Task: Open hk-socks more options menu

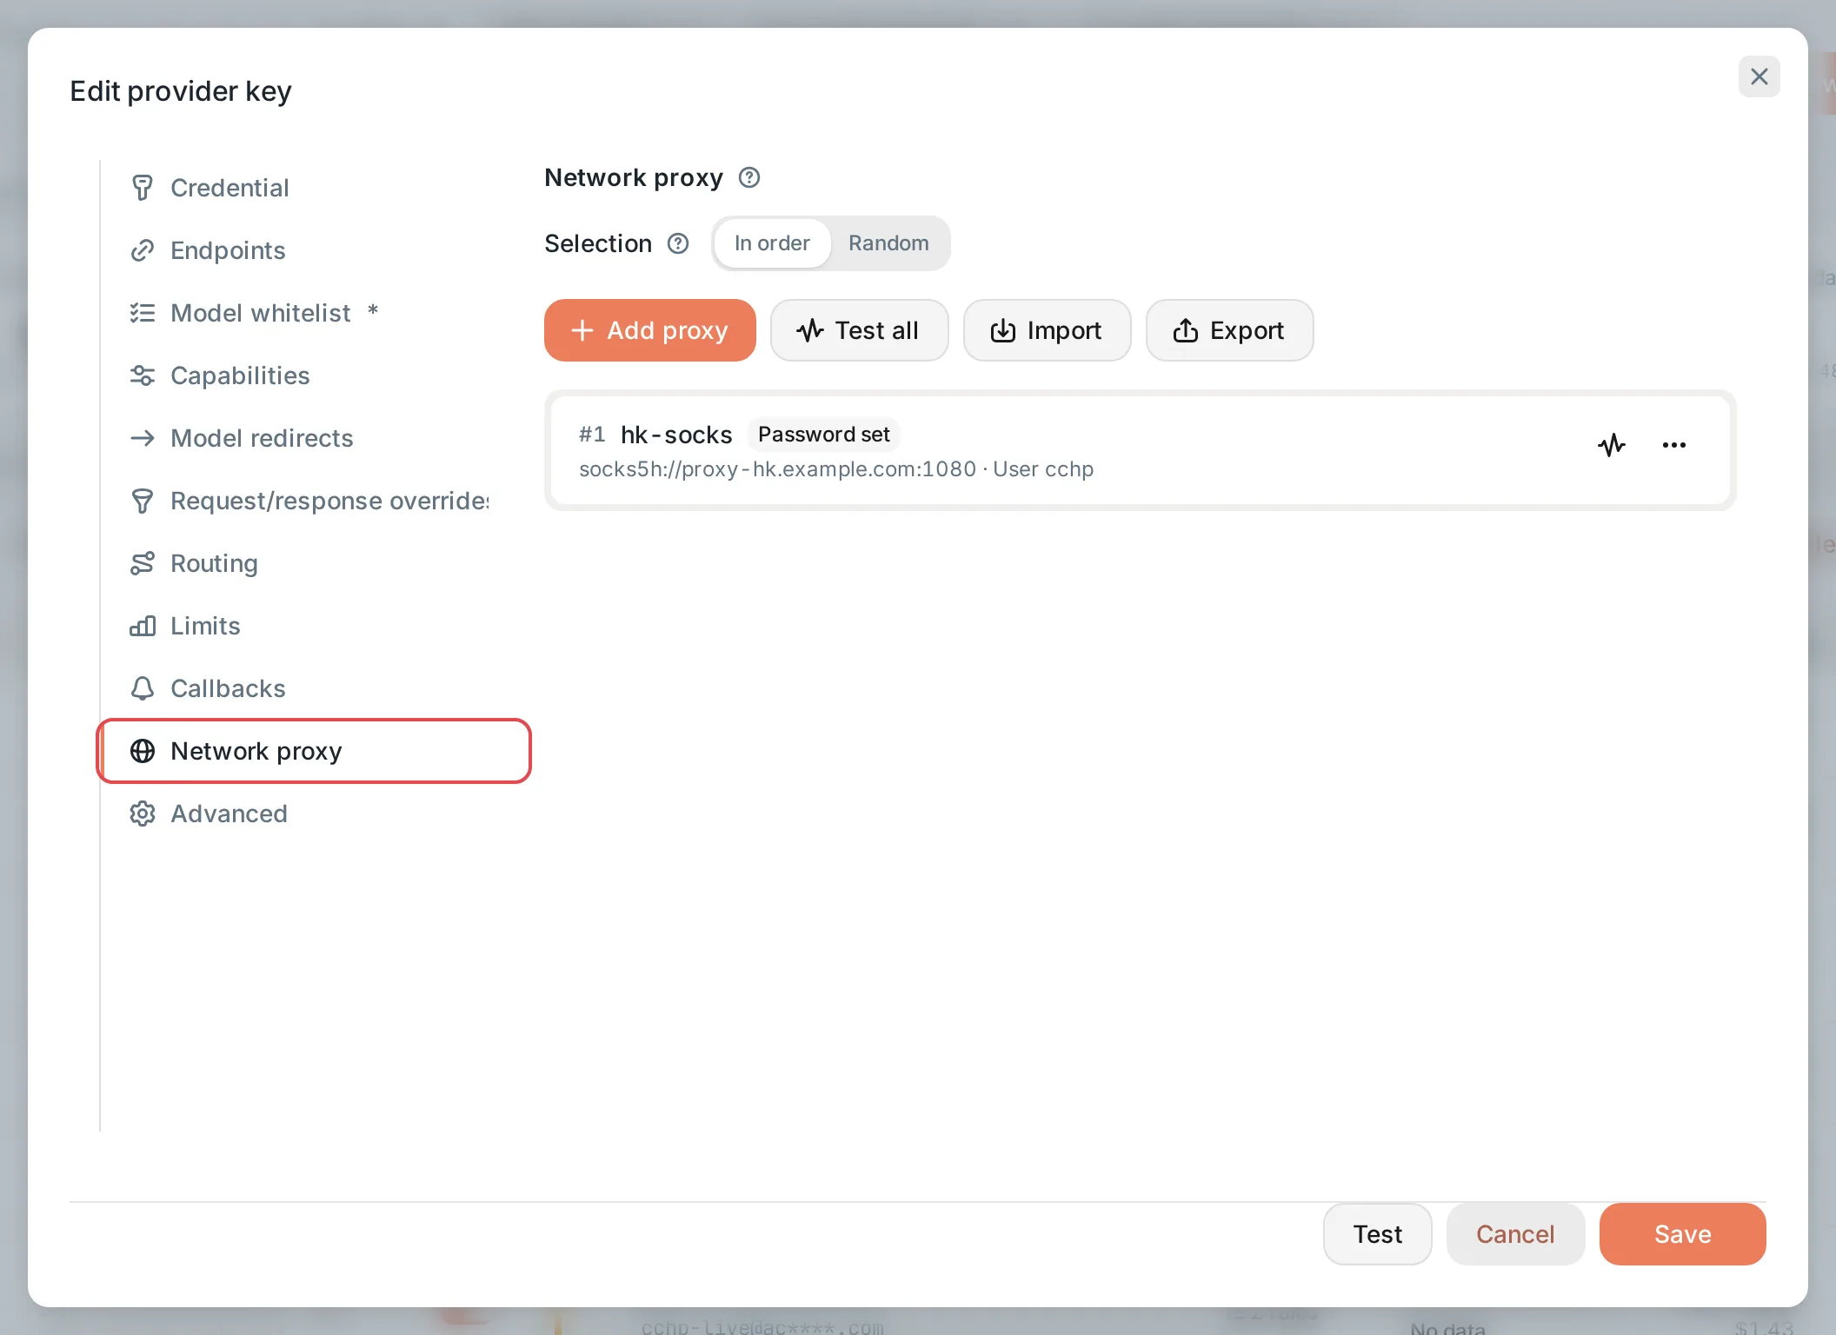Action: pyautogui.click(x=1674, y=445)
